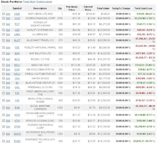Sell the EXM position
The image size is (157, 143).
8,108
